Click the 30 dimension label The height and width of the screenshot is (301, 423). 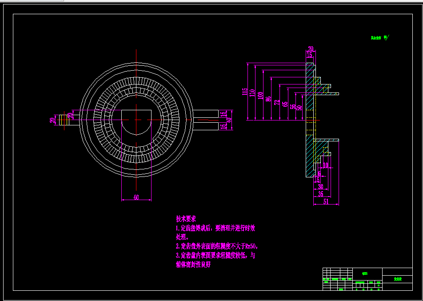pos(320,187)
